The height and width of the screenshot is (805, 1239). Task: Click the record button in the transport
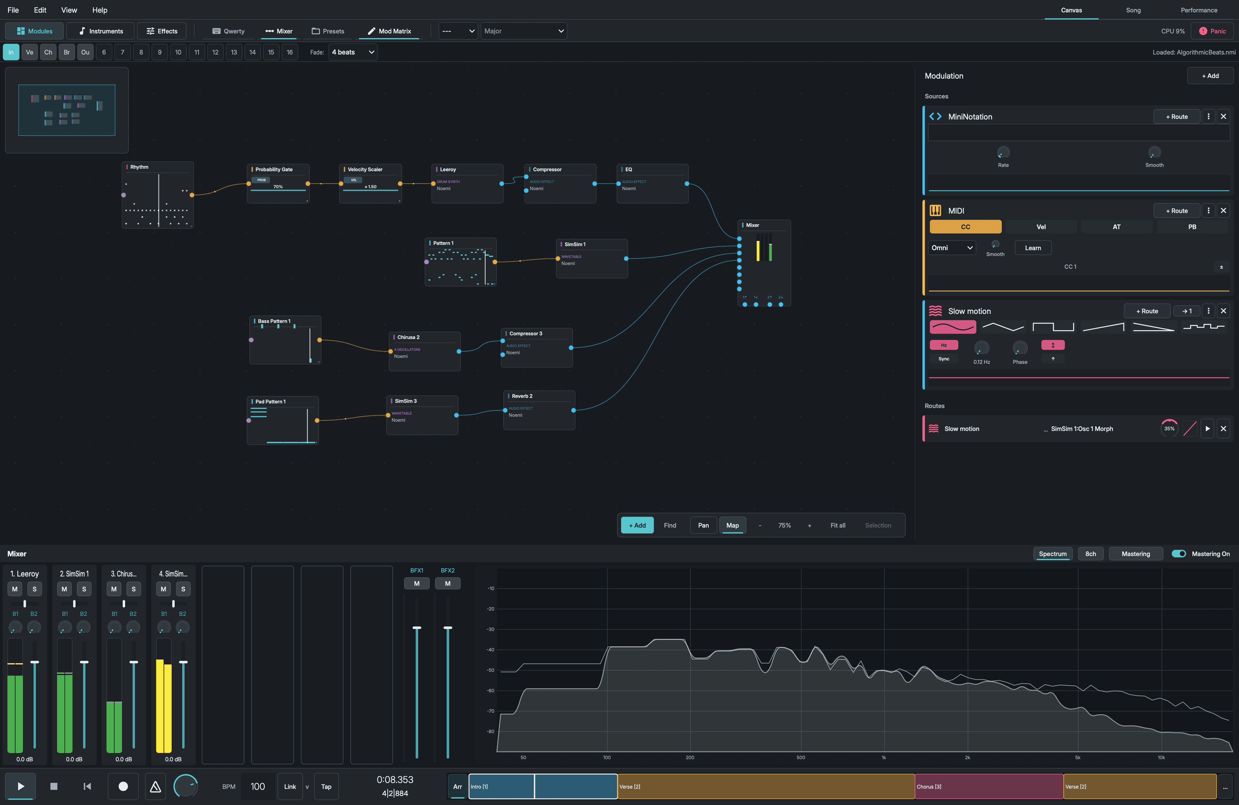[123, 786]
